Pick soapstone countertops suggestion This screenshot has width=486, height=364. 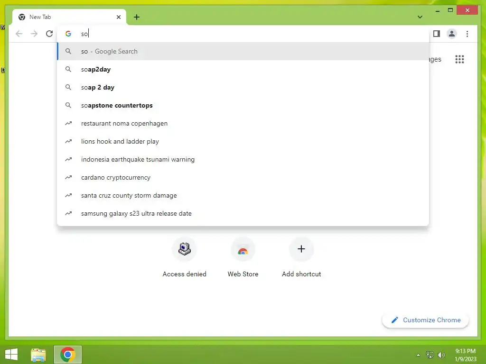click(243, 105)
